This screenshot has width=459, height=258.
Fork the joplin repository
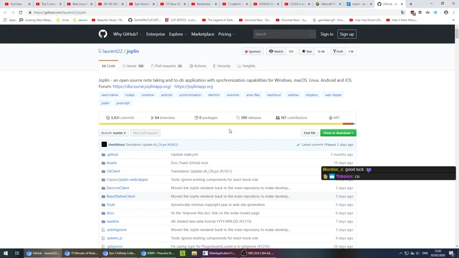click(x=338, y=51)
